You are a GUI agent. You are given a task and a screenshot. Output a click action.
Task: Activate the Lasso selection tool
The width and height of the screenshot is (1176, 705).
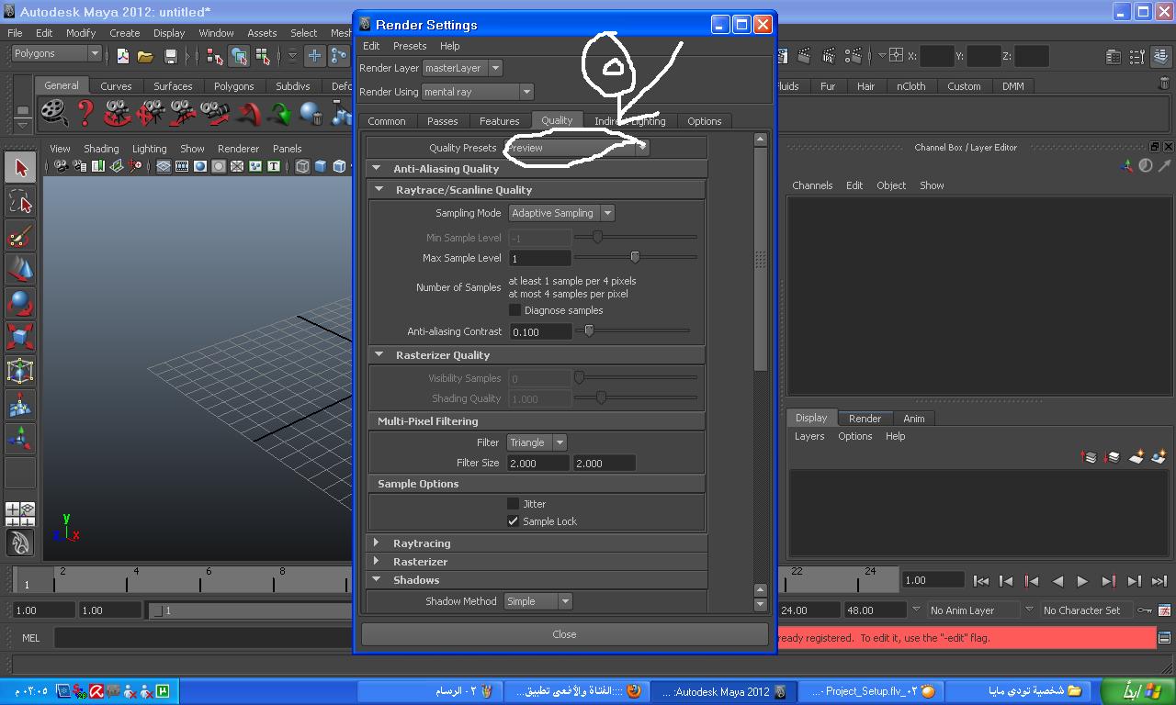click(20, 201)
